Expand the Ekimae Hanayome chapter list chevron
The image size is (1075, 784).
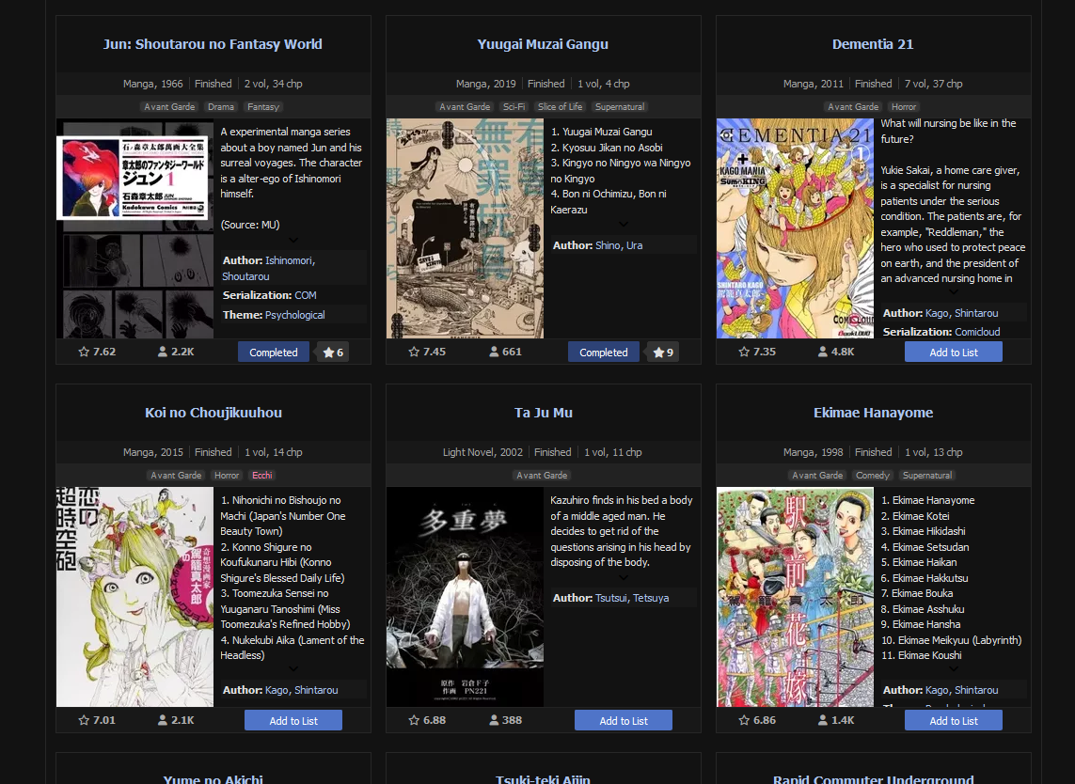[953, 669]
